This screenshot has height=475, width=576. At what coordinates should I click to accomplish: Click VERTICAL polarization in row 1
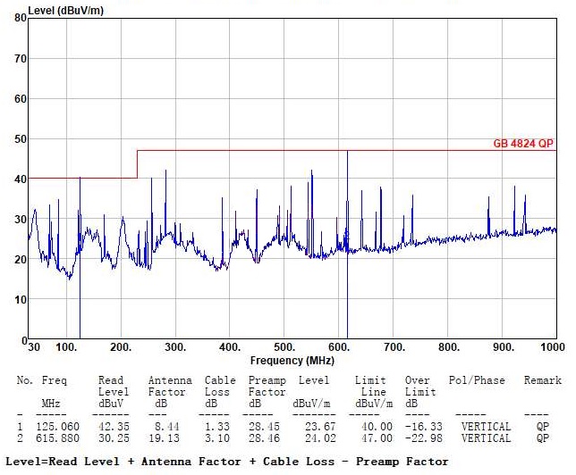(486, 427)
